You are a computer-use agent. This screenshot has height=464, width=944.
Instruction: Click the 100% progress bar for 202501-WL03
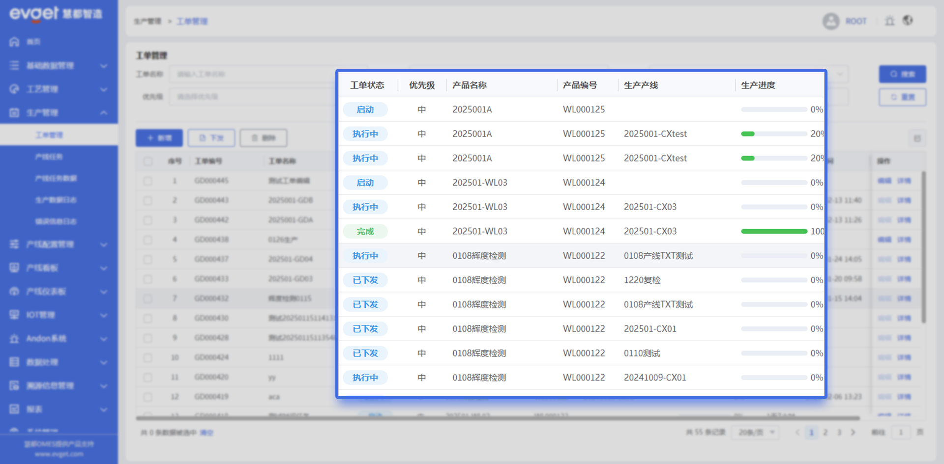pyautogui.click(x=774, y=231)
